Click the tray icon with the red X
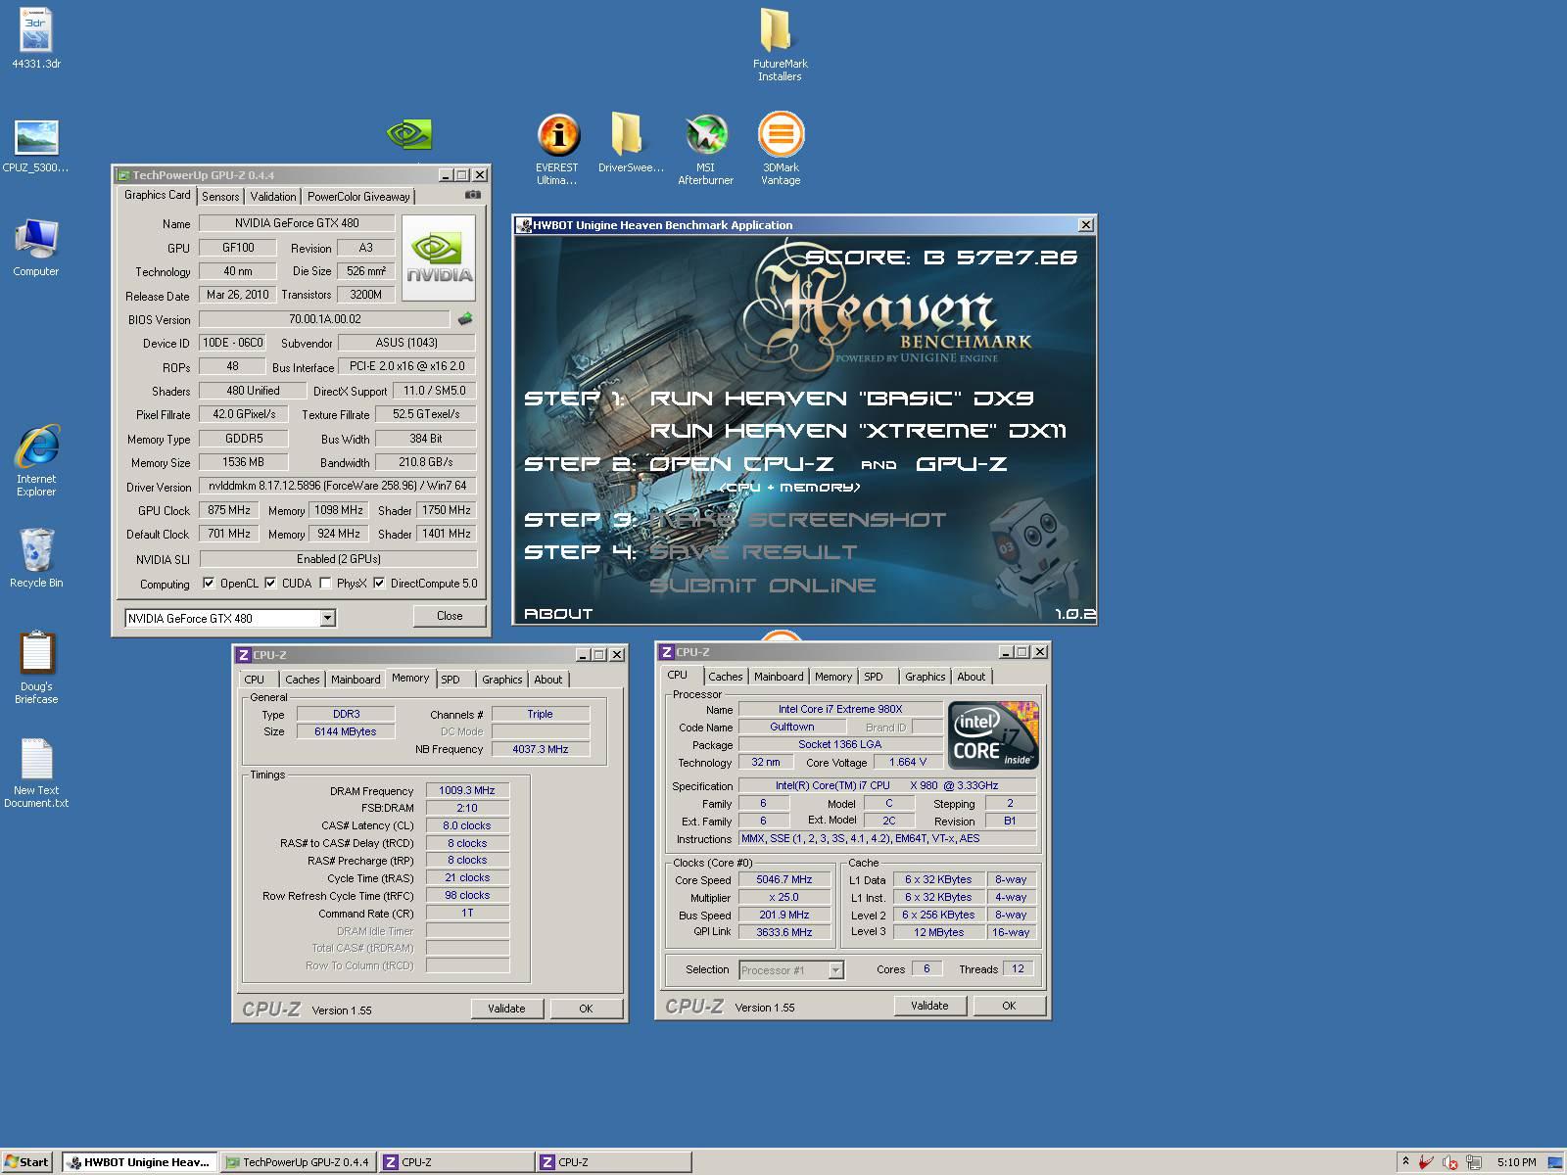Viewport: 1567px width, 1175px height. click(1449, 1162)
